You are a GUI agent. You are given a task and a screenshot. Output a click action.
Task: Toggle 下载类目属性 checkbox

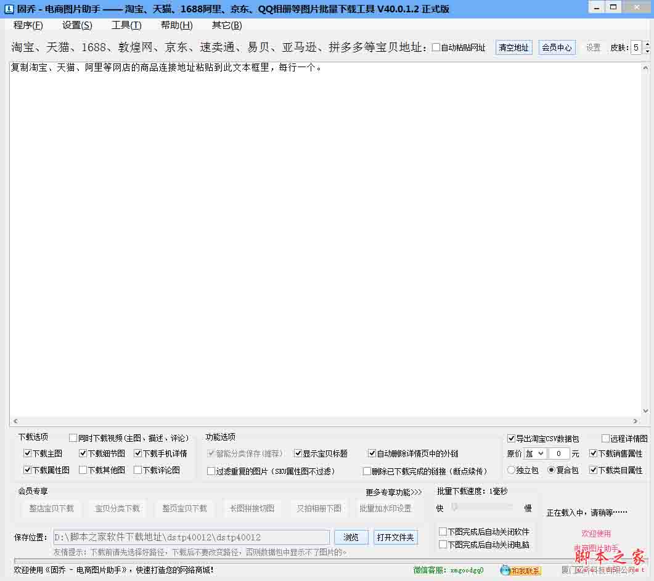pyautogui.click(x=593, y=469)
